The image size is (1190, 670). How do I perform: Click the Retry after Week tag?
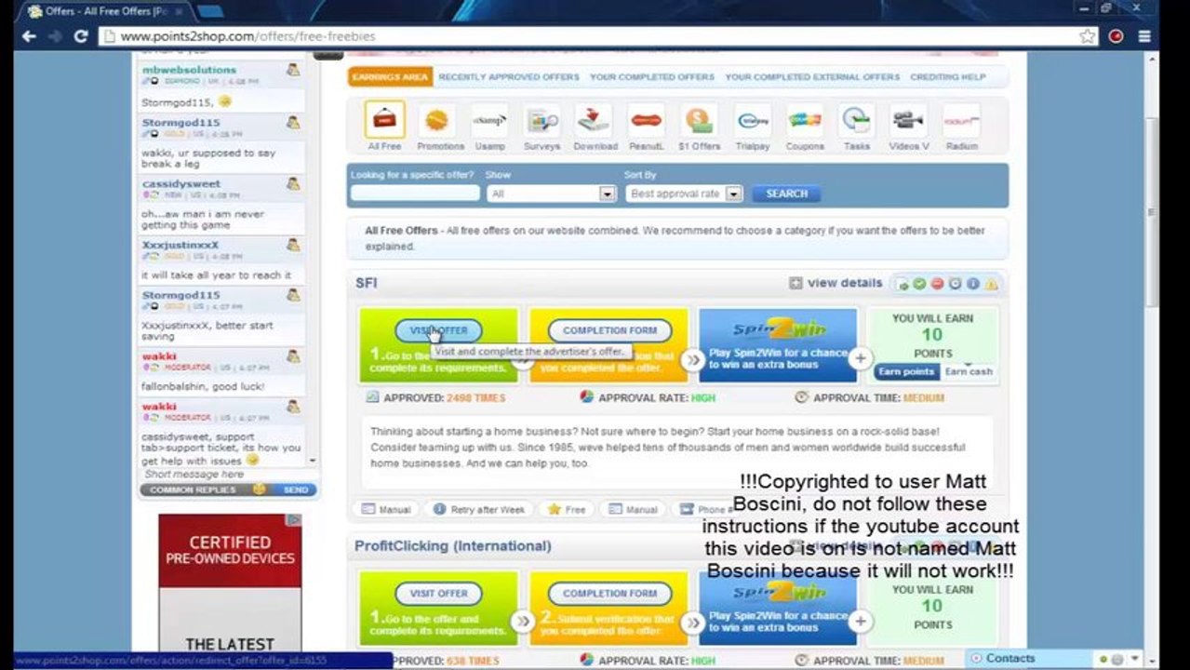point(479,509)
